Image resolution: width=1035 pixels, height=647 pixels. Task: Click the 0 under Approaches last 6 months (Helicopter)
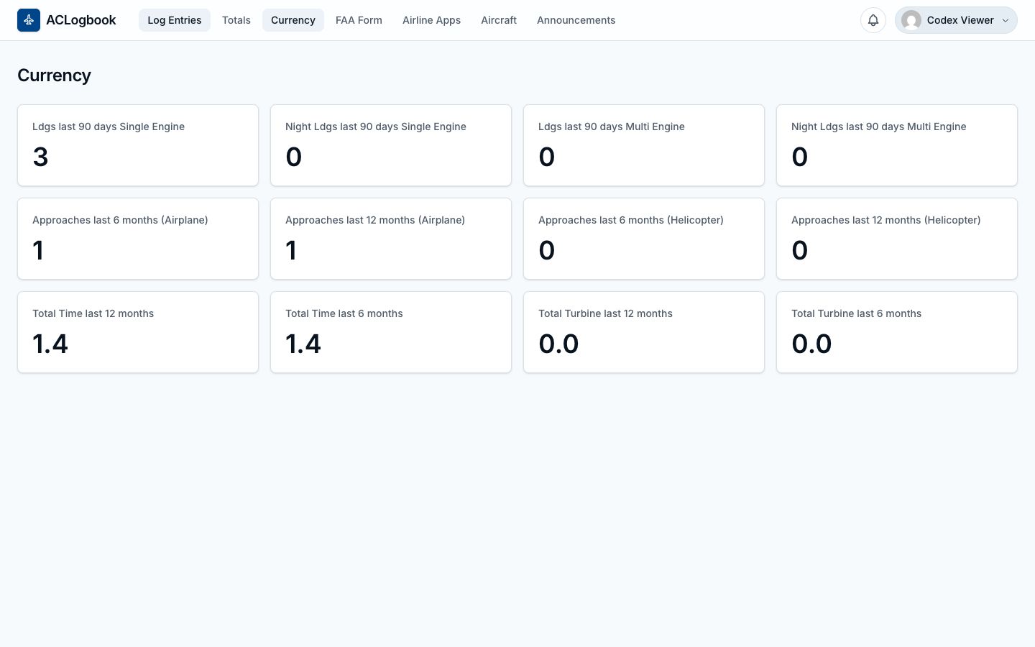pos(547,250)
